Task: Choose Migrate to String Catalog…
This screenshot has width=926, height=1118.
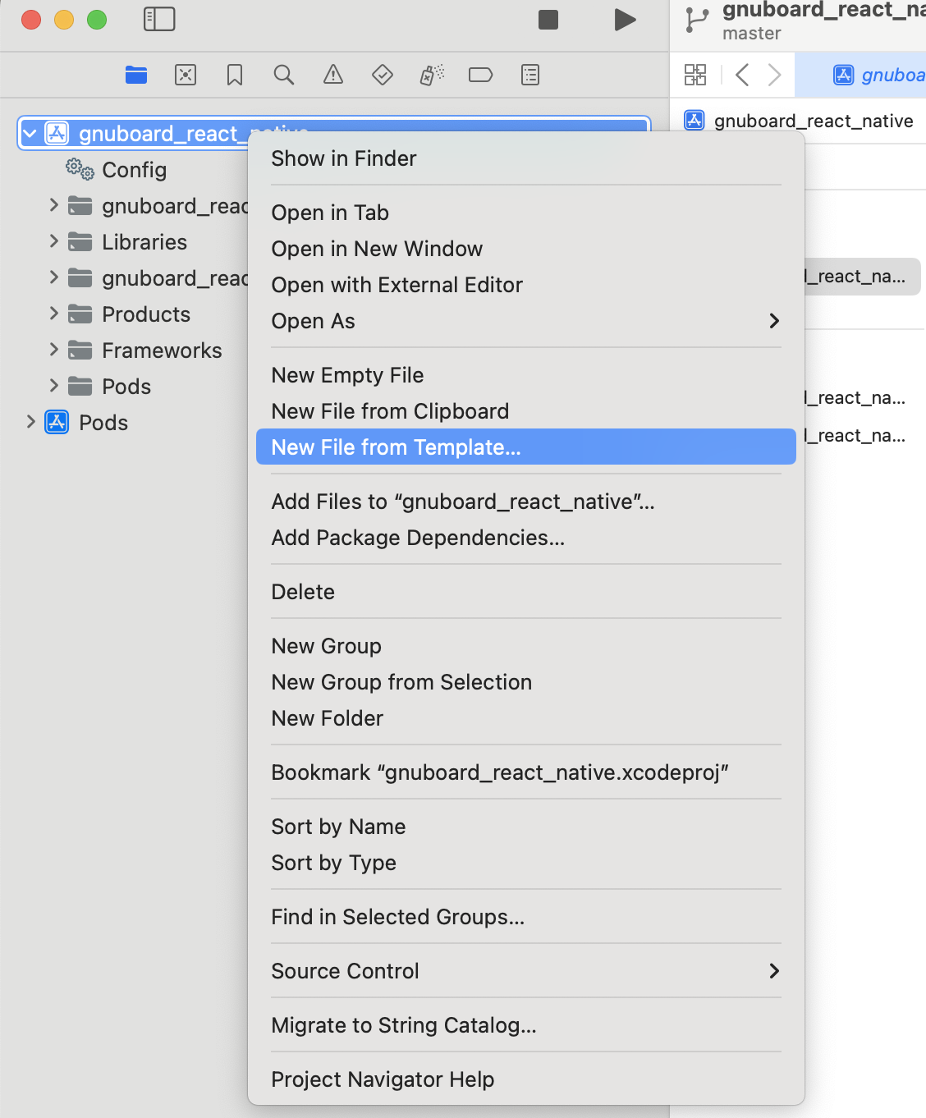Action: [526, 1025]
